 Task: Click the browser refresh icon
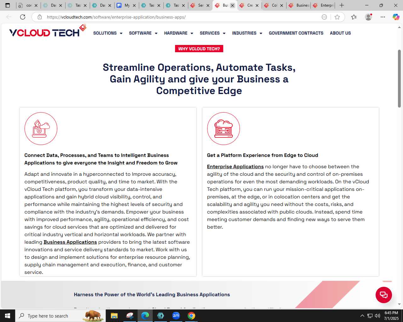(23, 17)
